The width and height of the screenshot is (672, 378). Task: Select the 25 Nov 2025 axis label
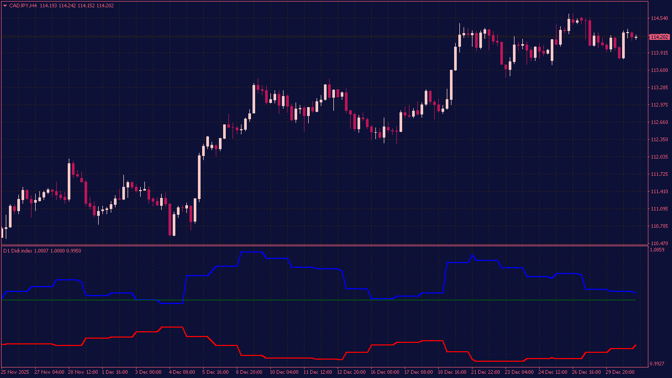[x=16, y=372]
